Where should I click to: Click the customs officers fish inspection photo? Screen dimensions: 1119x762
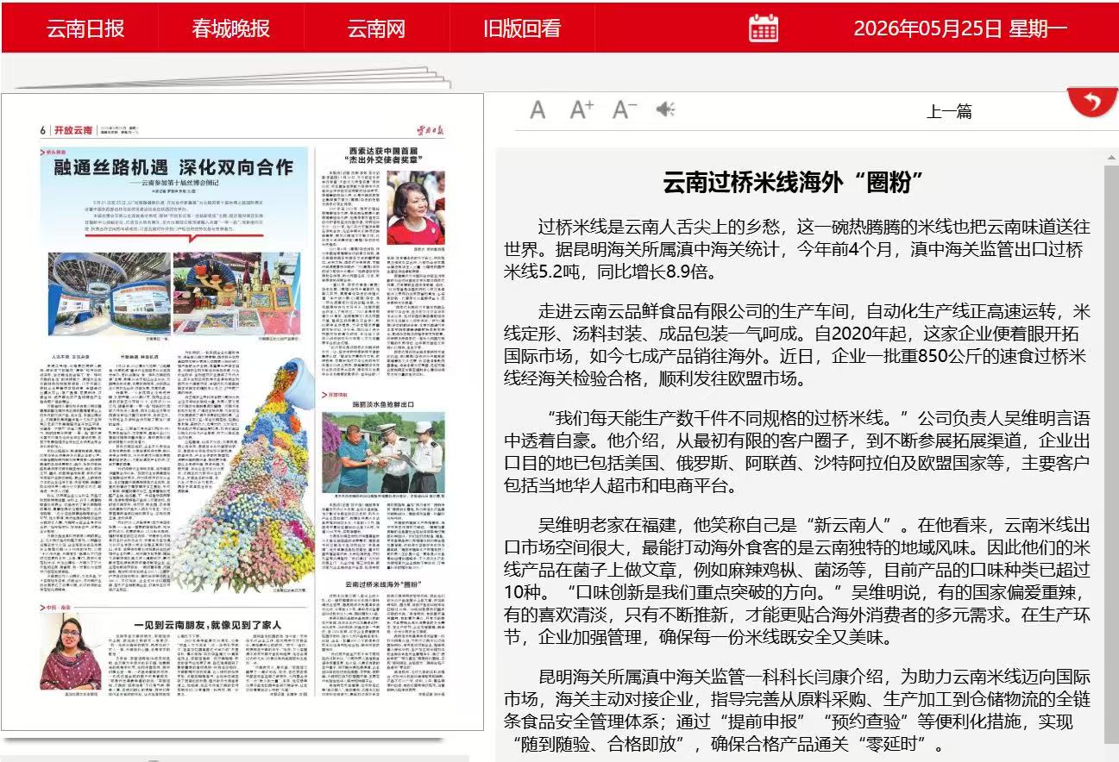[x=383, y=453]
